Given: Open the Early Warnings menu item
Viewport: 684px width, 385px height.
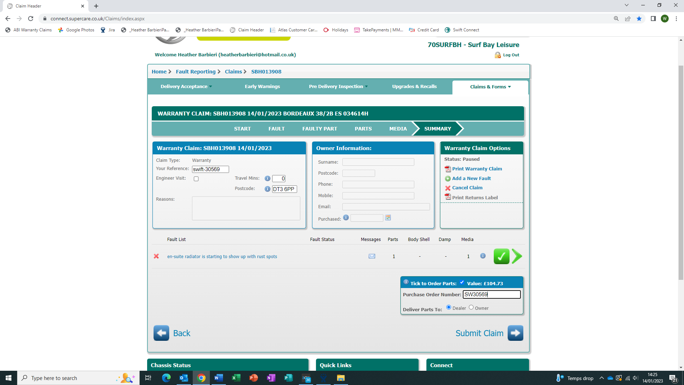Looking at the screenshot, I should tap(262, 87).
